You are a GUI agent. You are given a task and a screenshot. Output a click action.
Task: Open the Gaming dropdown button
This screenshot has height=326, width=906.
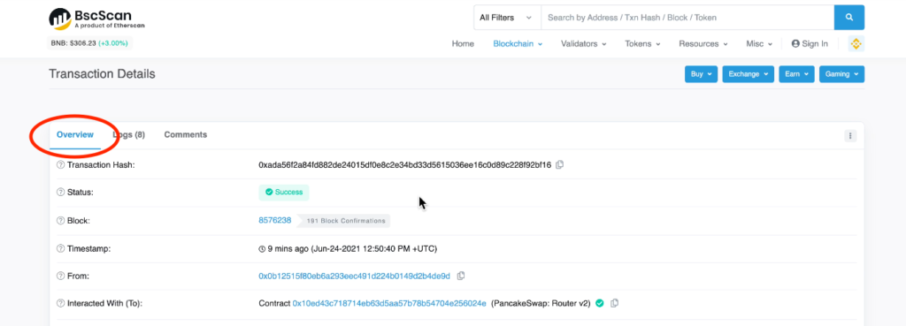coord(841,74)
